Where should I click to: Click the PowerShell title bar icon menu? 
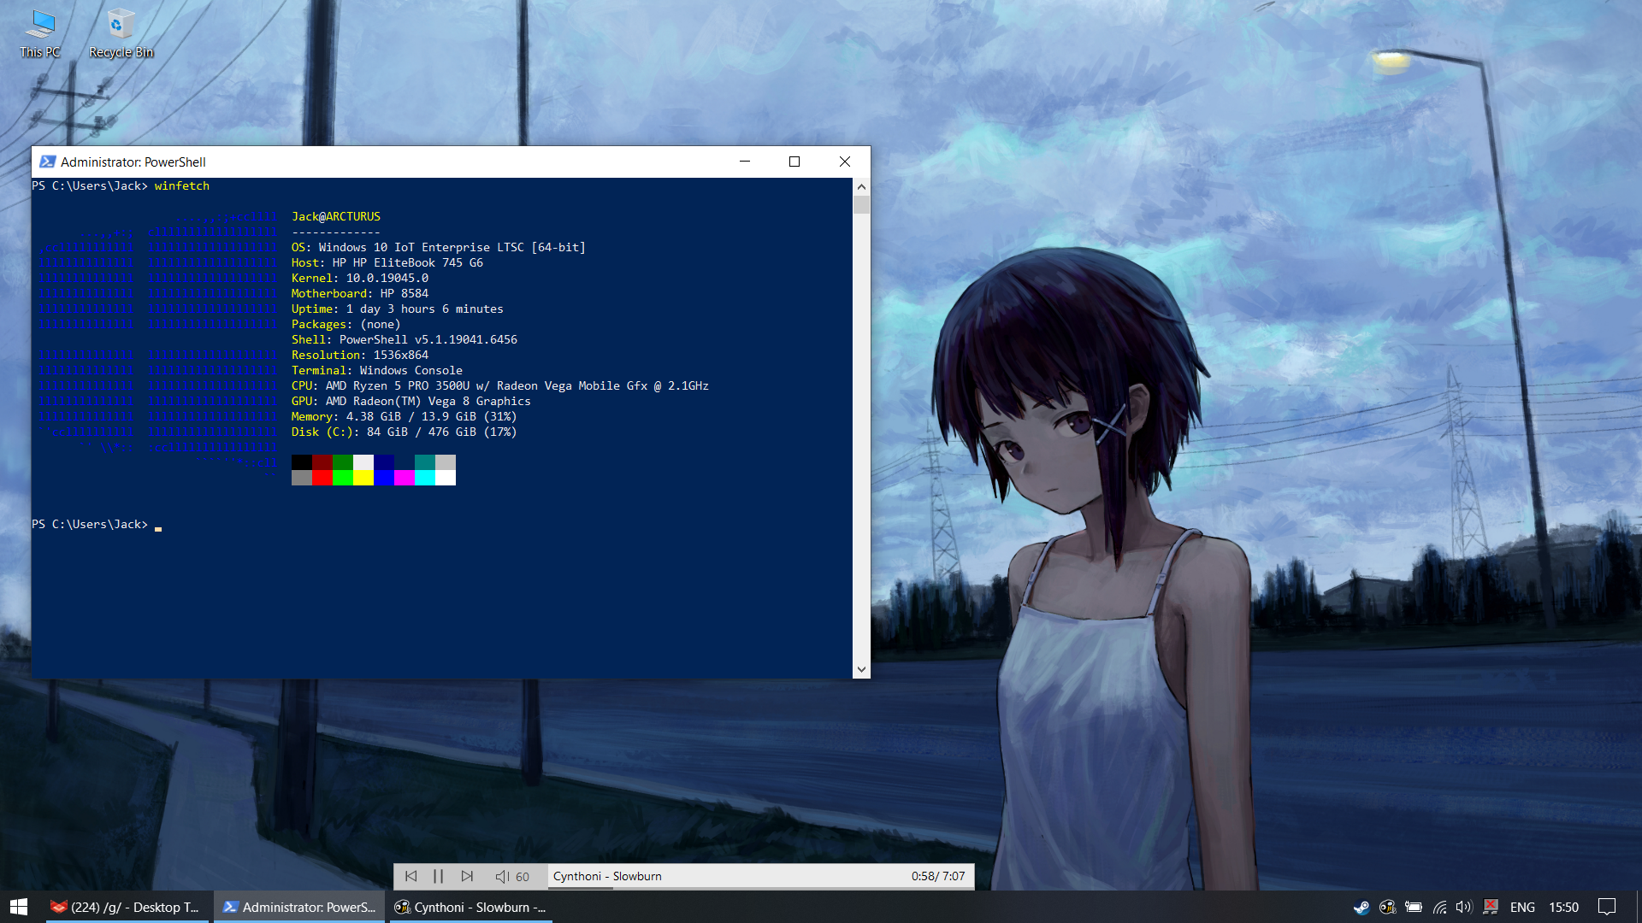pyautogui.click(x=48, y=162)
